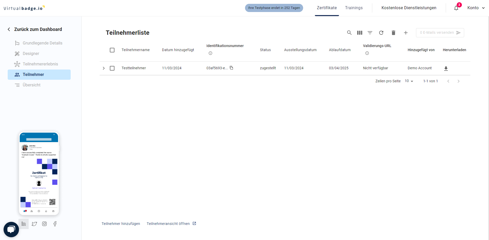The image size is (489, 240).
Task: Sort by Teilnehmername column header
Action: tap(136, 50)
